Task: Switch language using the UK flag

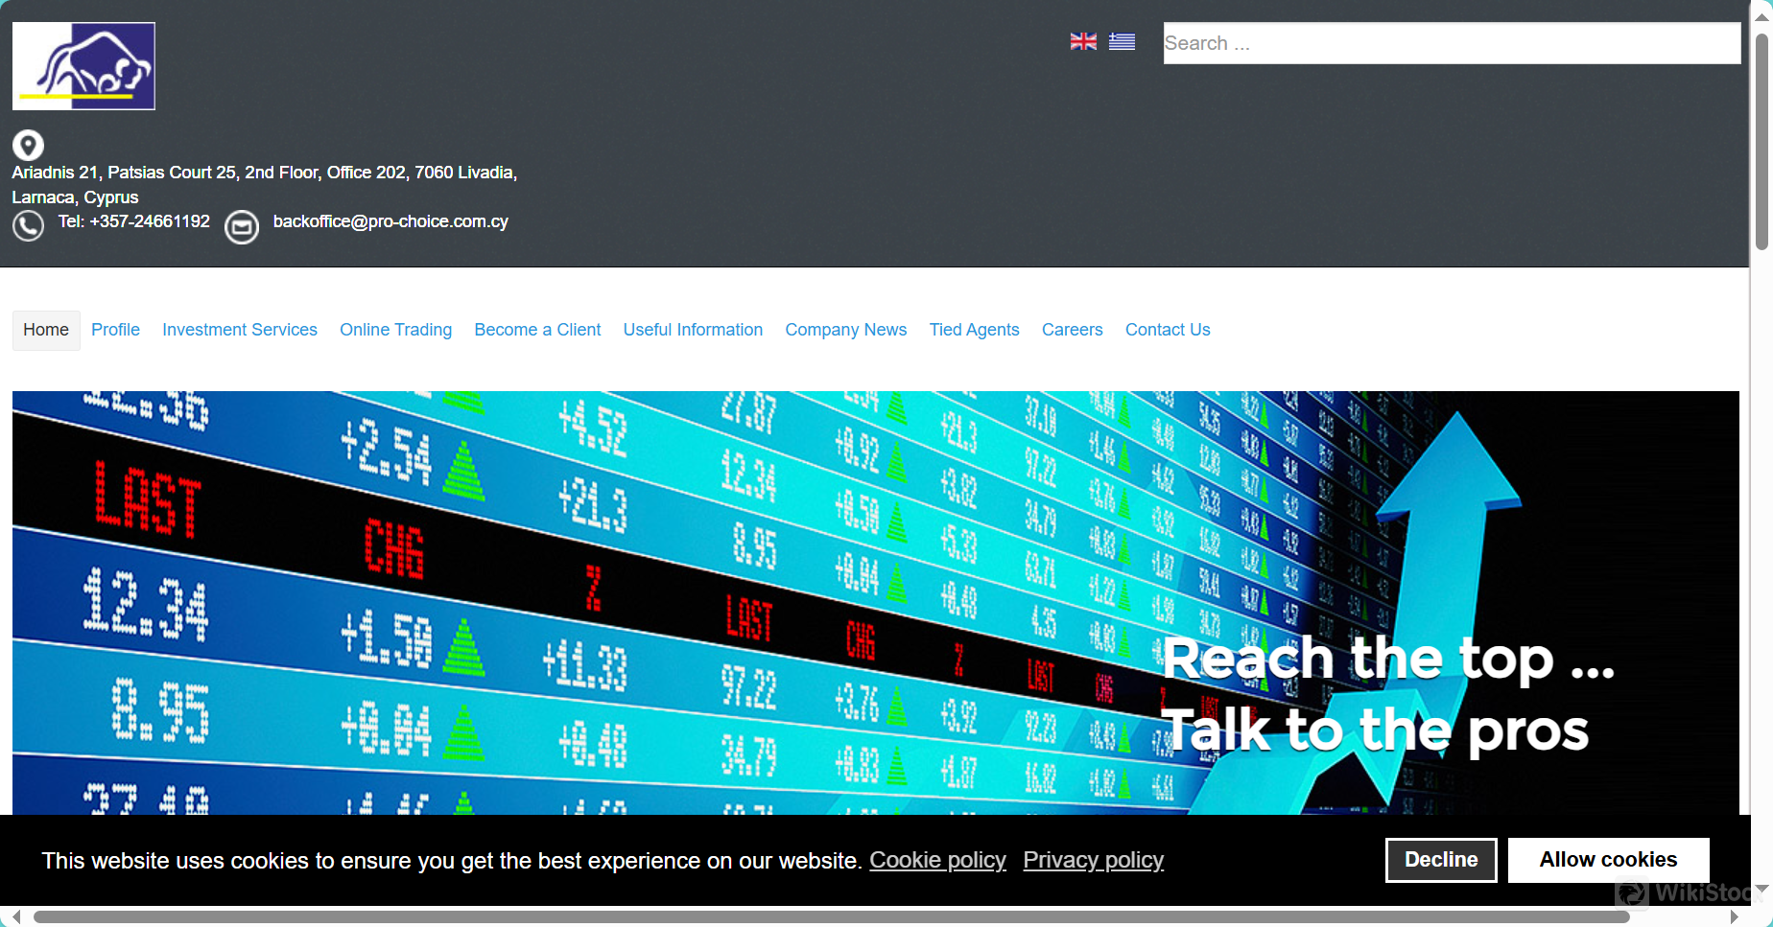Action: [1083, 41]
